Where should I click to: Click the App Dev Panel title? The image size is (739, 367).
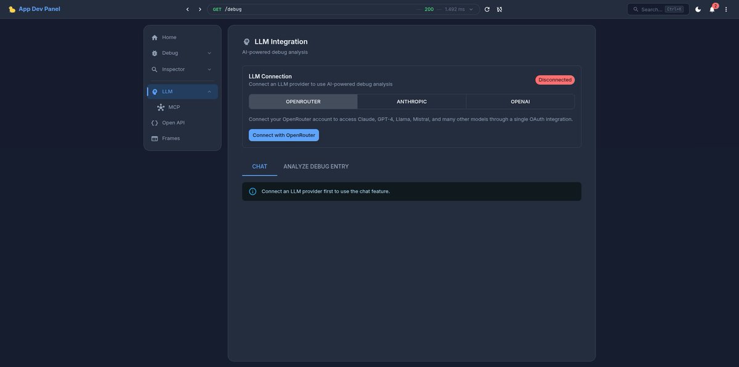(39, 9)
